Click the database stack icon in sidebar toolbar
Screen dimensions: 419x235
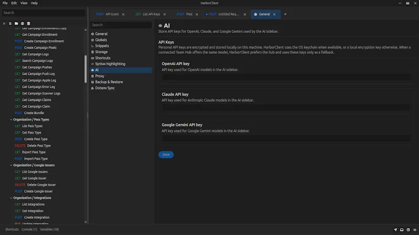point(29,23)
